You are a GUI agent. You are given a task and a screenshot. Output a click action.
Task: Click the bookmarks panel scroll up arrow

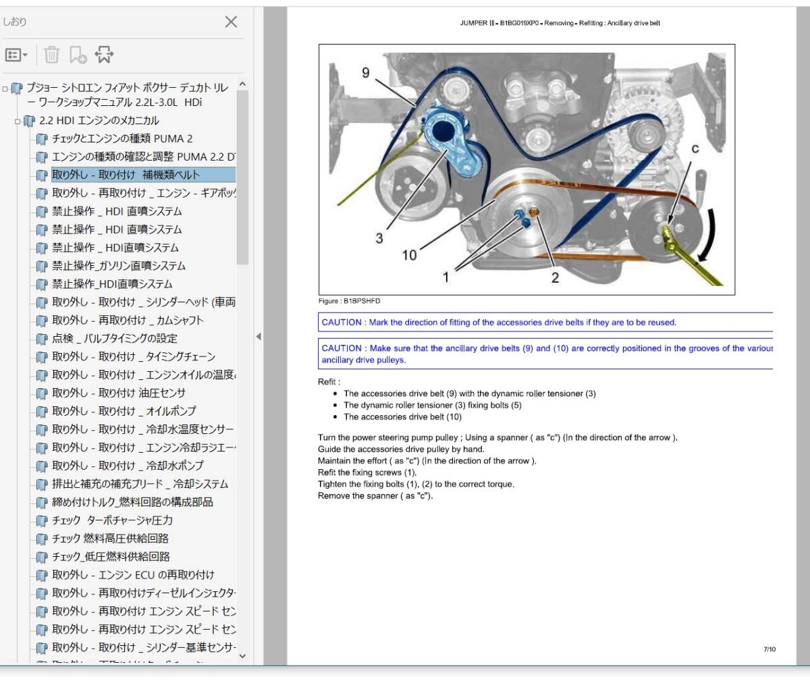tap(243, 85)
